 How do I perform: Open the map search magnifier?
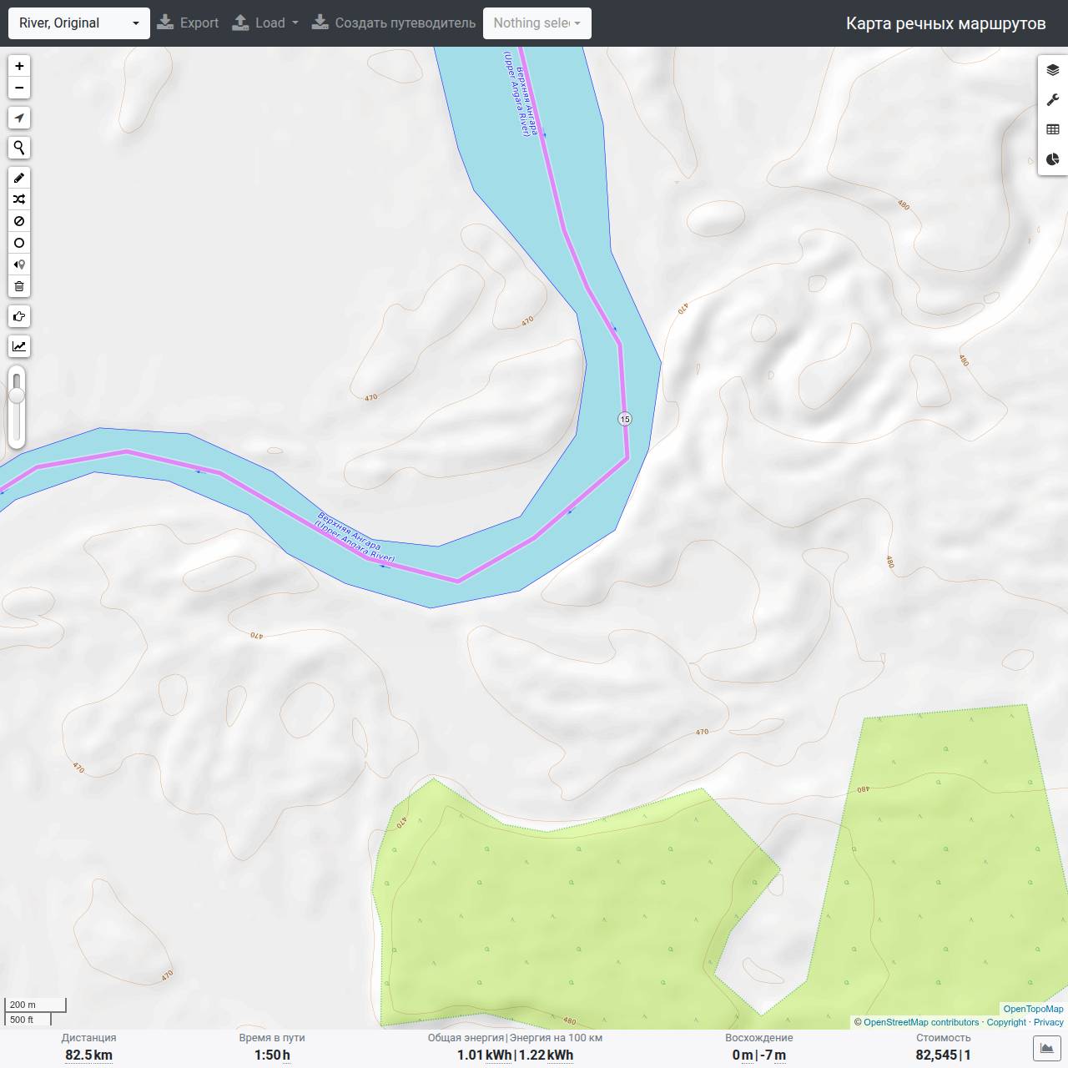coord(19,148)
